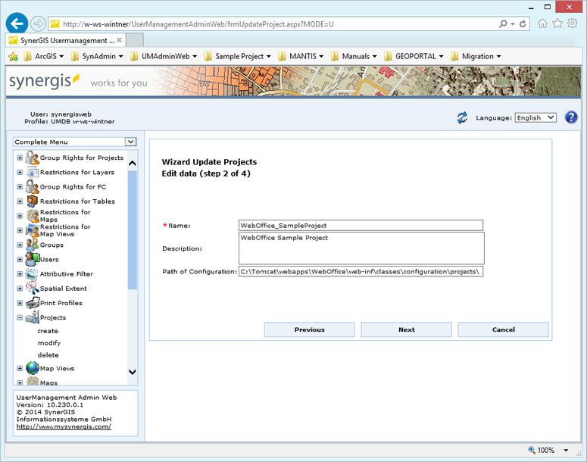This screenshot has height=462, width=587.
Task: Click the modify item under Projects
Action: point(49,343)
